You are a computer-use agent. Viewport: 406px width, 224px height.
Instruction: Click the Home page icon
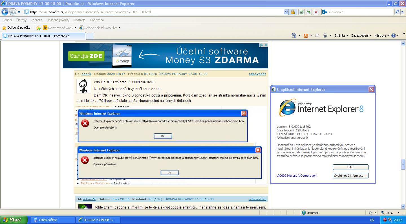coord(294,35)
